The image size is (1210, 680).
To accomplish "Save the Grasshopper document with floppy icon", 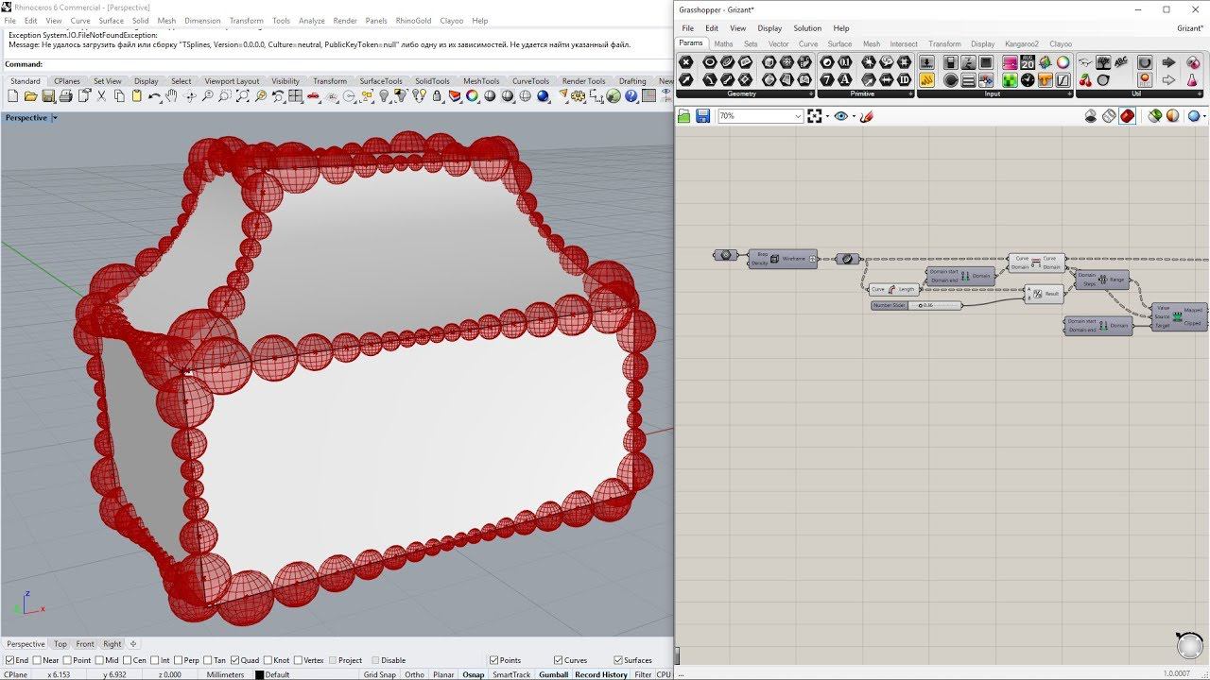I will point(702,116).
